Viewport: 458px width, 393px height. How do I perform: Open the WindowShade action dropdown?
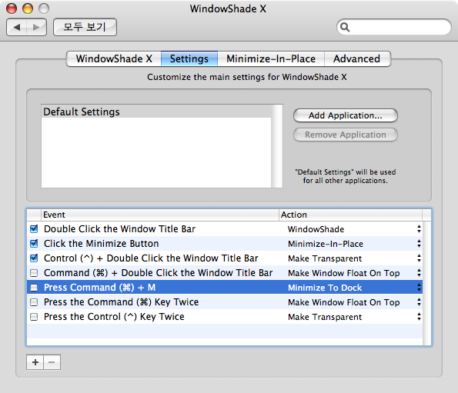pyautogui.click(x=354, y=229)
